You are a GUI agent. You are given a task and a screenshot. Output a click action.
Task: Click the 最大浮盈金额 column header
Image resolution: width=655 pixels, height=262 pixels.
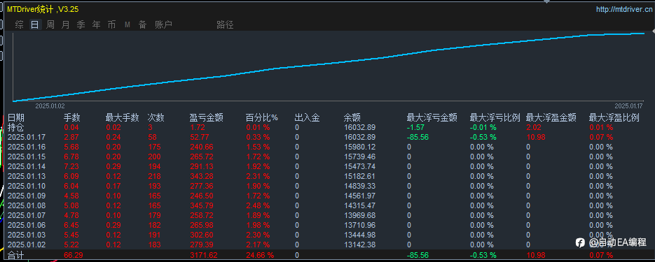551,118
